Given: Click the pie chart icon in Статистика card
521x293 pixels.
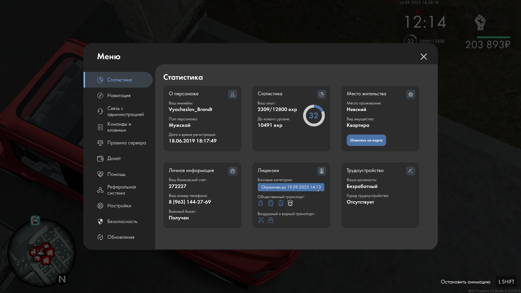Looking at the screenshot, I should point(322,94).
